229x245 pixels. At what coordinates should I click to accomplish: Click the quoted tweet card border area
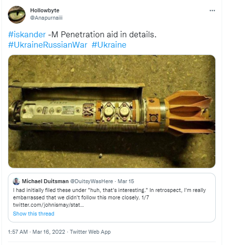pyautogui.click(x=112, y=197)
